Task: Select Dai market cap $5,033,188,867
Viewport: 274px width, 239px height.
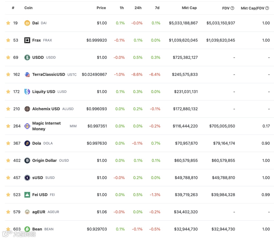Action: pyautogui.click(x=183, y=23)
